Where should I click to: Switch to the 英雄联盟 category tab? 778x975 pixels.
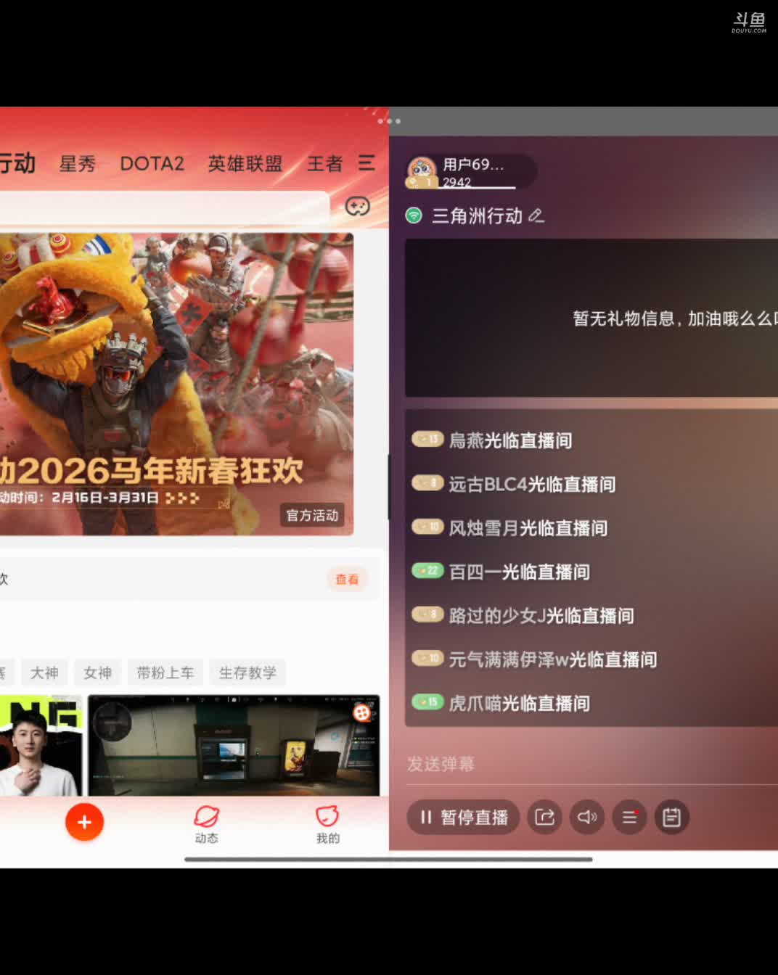[245, 164]
